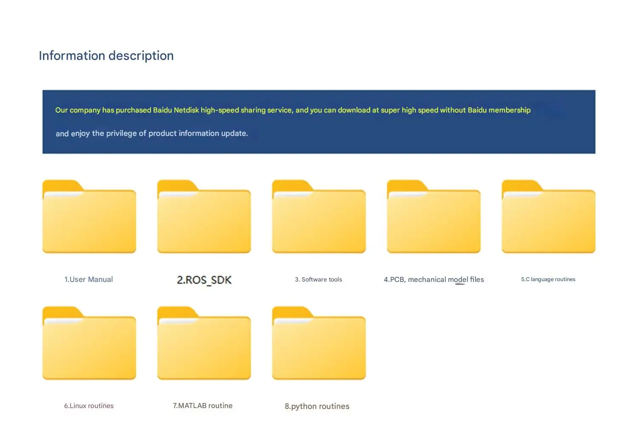Click the '6.Linux routines' label
Image resolution: width=638 pixels, height=448 pixels.
(x=89, y=406)
